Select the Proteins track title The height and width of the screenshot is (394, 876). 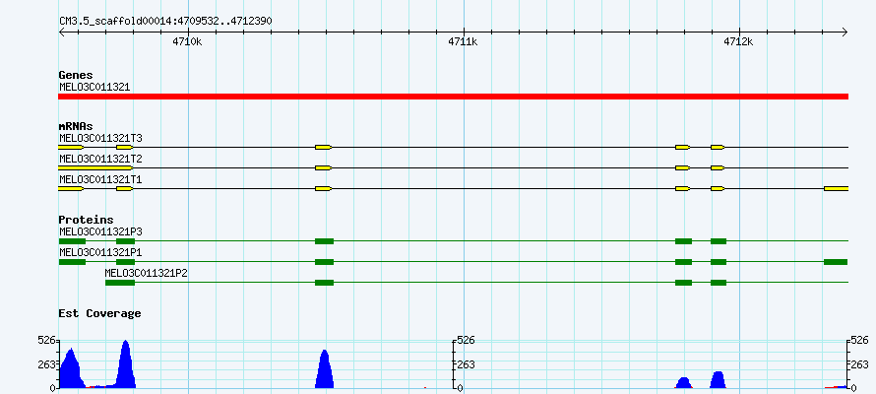86,221
